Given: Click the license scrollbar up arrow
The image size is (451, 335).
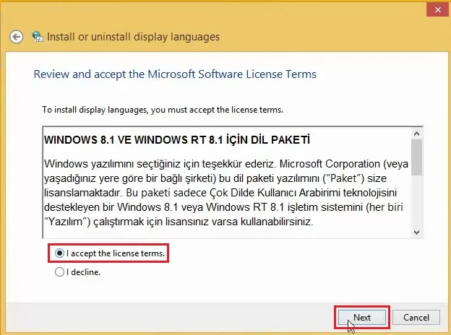Looking at the screenshot, I should 416,134.
